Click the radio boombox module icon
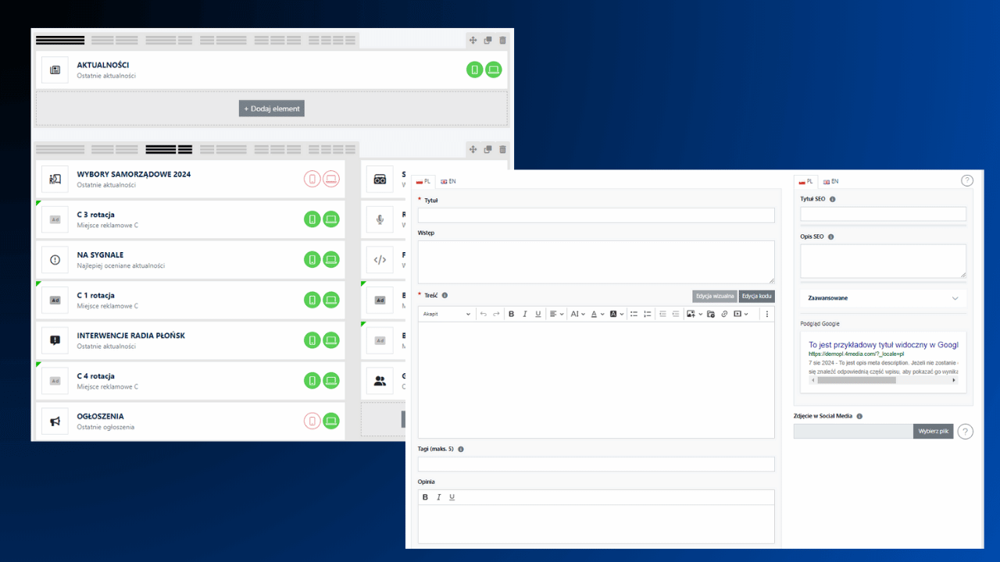Image resolution: width=1000 pixels, height=562 pixels. point(380,179)
